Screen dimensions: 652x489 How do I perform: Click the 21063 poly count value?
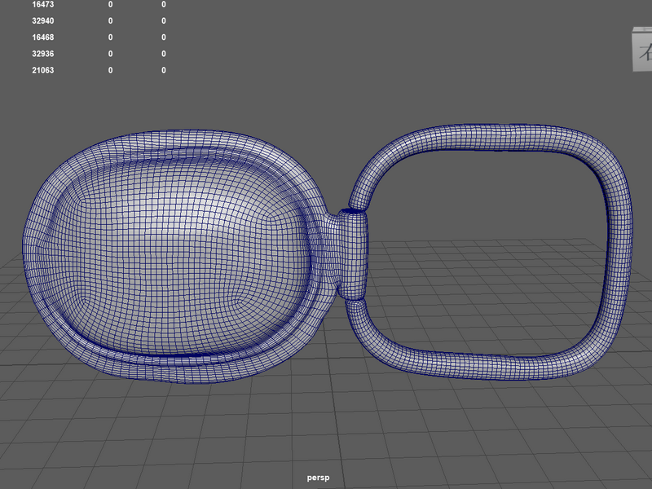tap(43, 70)
